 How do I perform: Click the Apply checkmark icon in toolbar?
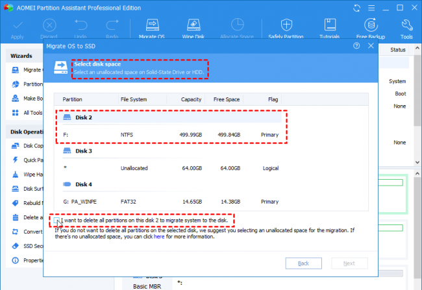[18, 25]
